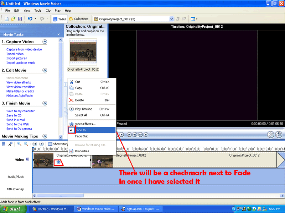Click the Split Clip button under preview
285x213 pixels.
pos(271,135)
